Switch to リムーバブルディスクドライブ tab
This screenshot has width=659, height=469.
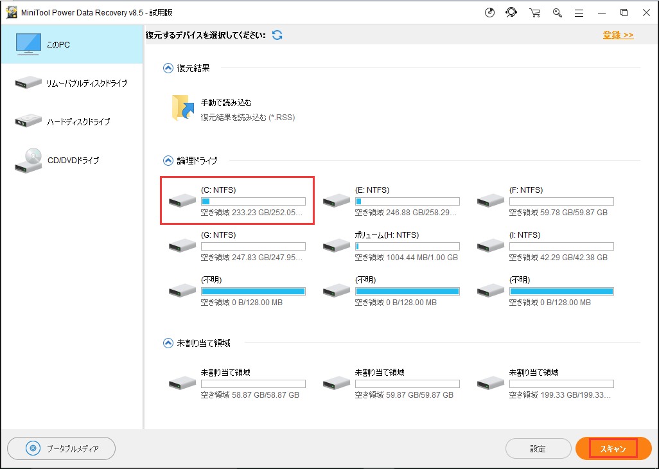[x=71, y=84]
